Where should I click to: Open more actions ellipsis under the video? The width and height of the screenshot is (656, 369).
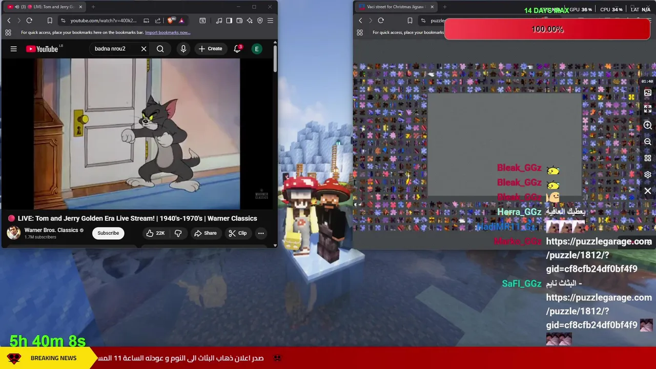(x=261, y=233)
